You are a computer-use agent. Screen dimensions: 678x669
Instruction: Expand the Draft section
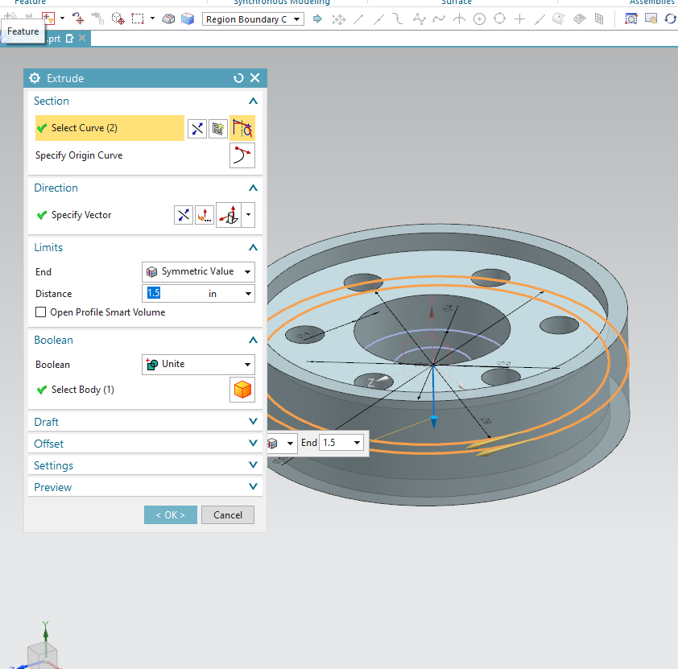145,422
